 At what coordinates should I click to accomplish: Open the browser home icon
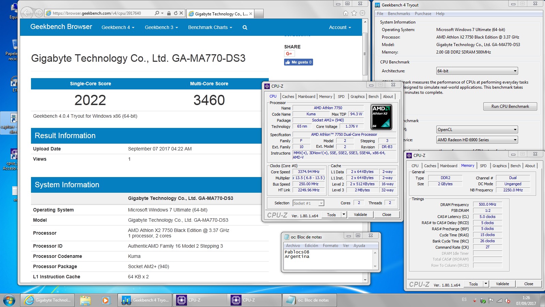pos(346,13)
